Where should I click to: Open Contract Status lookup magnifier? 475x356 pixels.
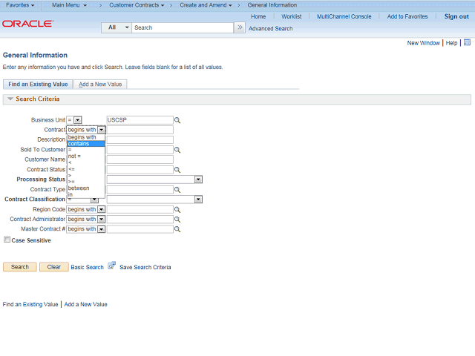click(177, 170)
